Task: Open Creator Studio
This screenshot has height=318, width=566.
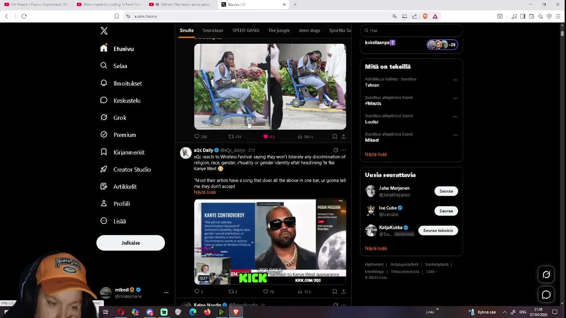Action: (126, 169)
